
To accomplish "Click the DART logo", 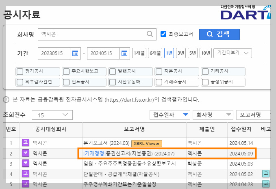I will (x=246, y=13).
